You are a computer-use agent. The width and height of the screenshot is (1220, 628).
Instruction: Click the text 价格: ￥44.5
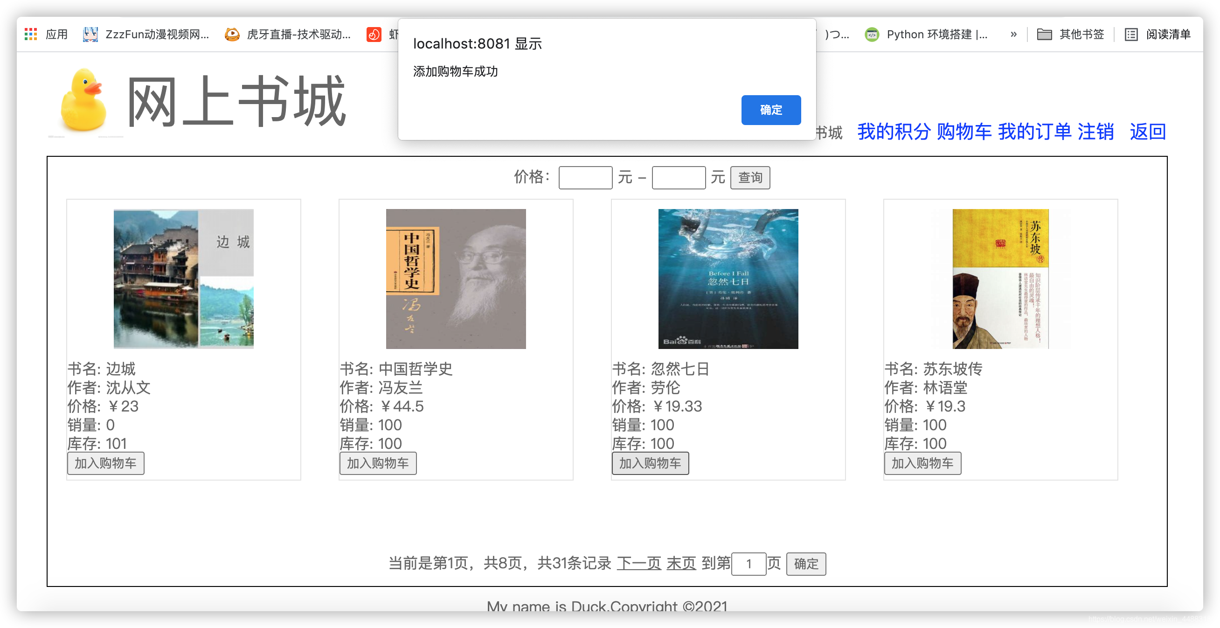[x=382, y=406]
